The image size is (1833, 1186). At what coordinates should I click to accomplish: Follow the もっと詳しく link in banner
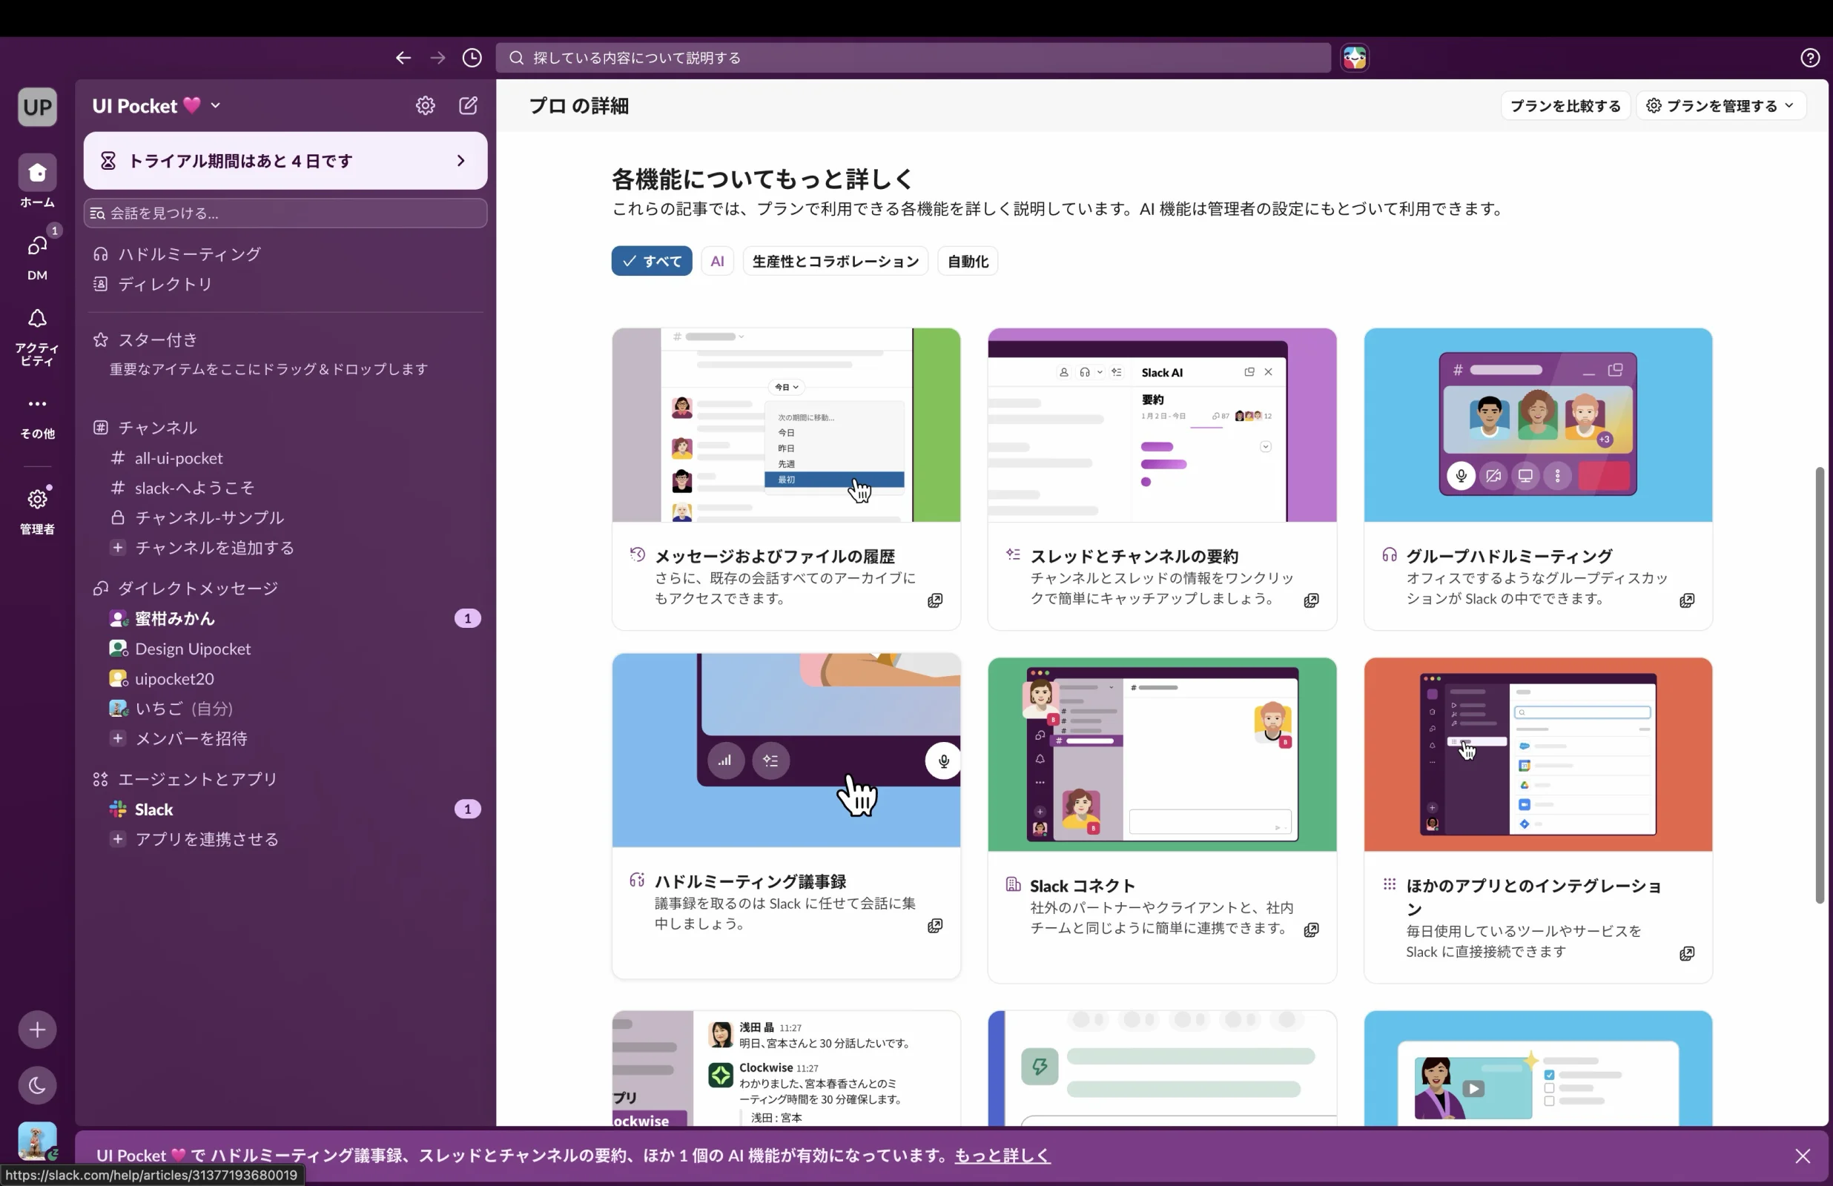[1002, 1155]
